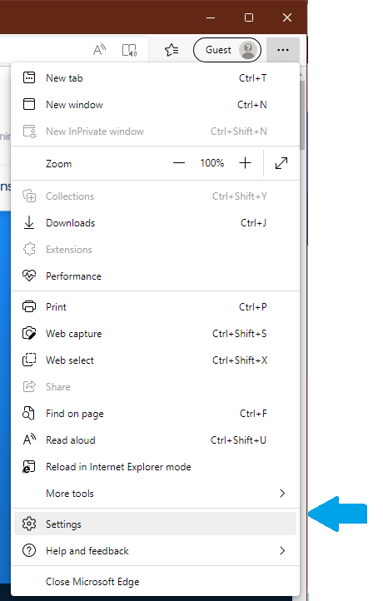The height and width of the screenshot is (601, 383).
Task: Open the immersive reader toolbar icon
Action: (129, 50)
